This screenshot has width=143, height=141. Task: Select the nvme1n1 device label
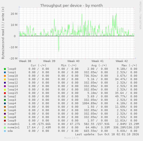(x=14, y=128)
